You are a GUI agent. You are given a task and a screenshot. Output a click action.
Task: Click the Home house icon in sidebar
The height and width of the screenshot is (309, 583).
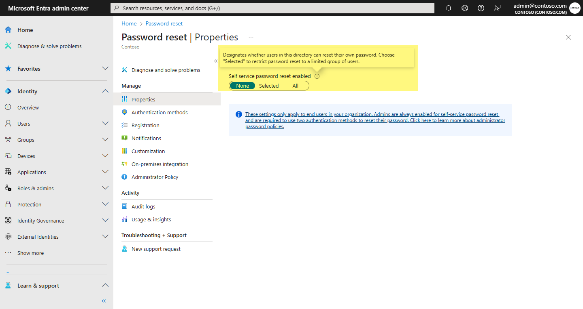coord(8,30)
